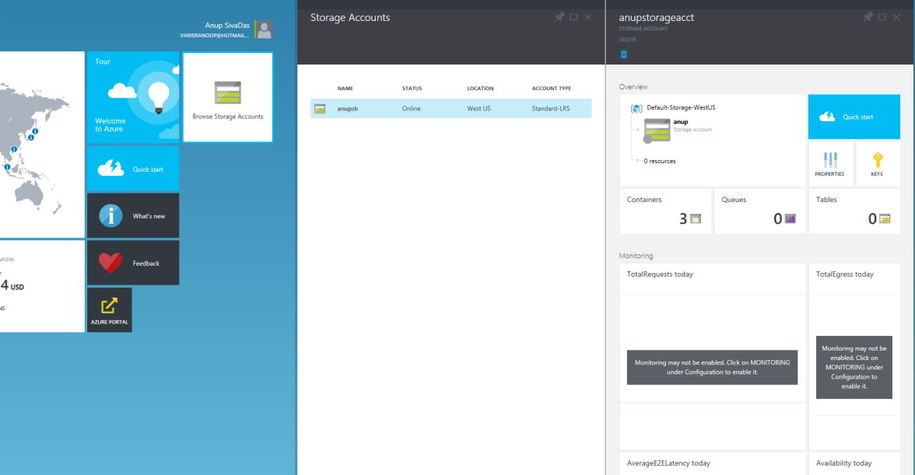Open the What's new info tile
Viewport: 915px width, 475px height.
[x=133, y=215]
